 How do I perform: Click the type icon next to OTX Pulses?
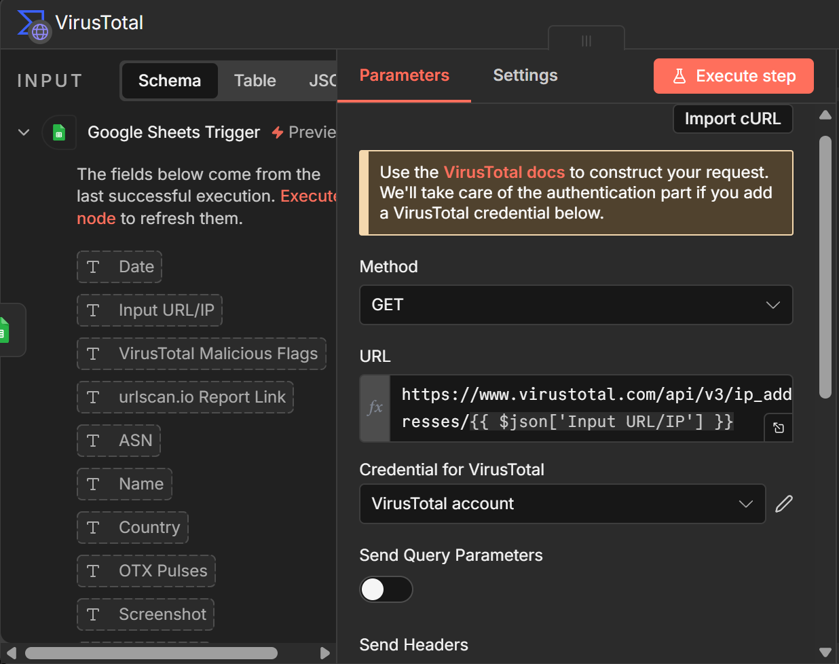coord(94,571)
